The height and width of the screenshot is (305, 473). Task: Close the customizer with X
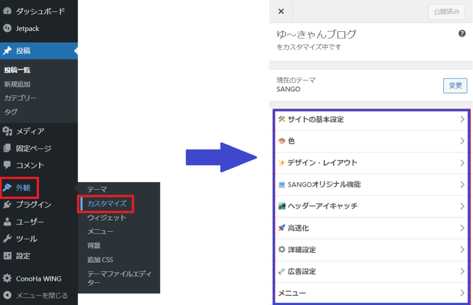(281, 12)
